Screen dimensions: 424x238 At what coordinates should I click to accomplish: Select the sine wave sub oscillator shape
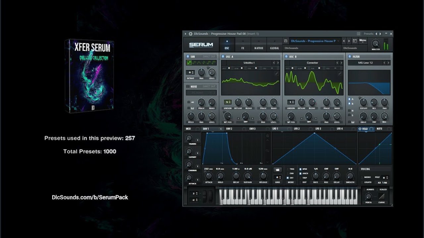click(x=189, y=62)
